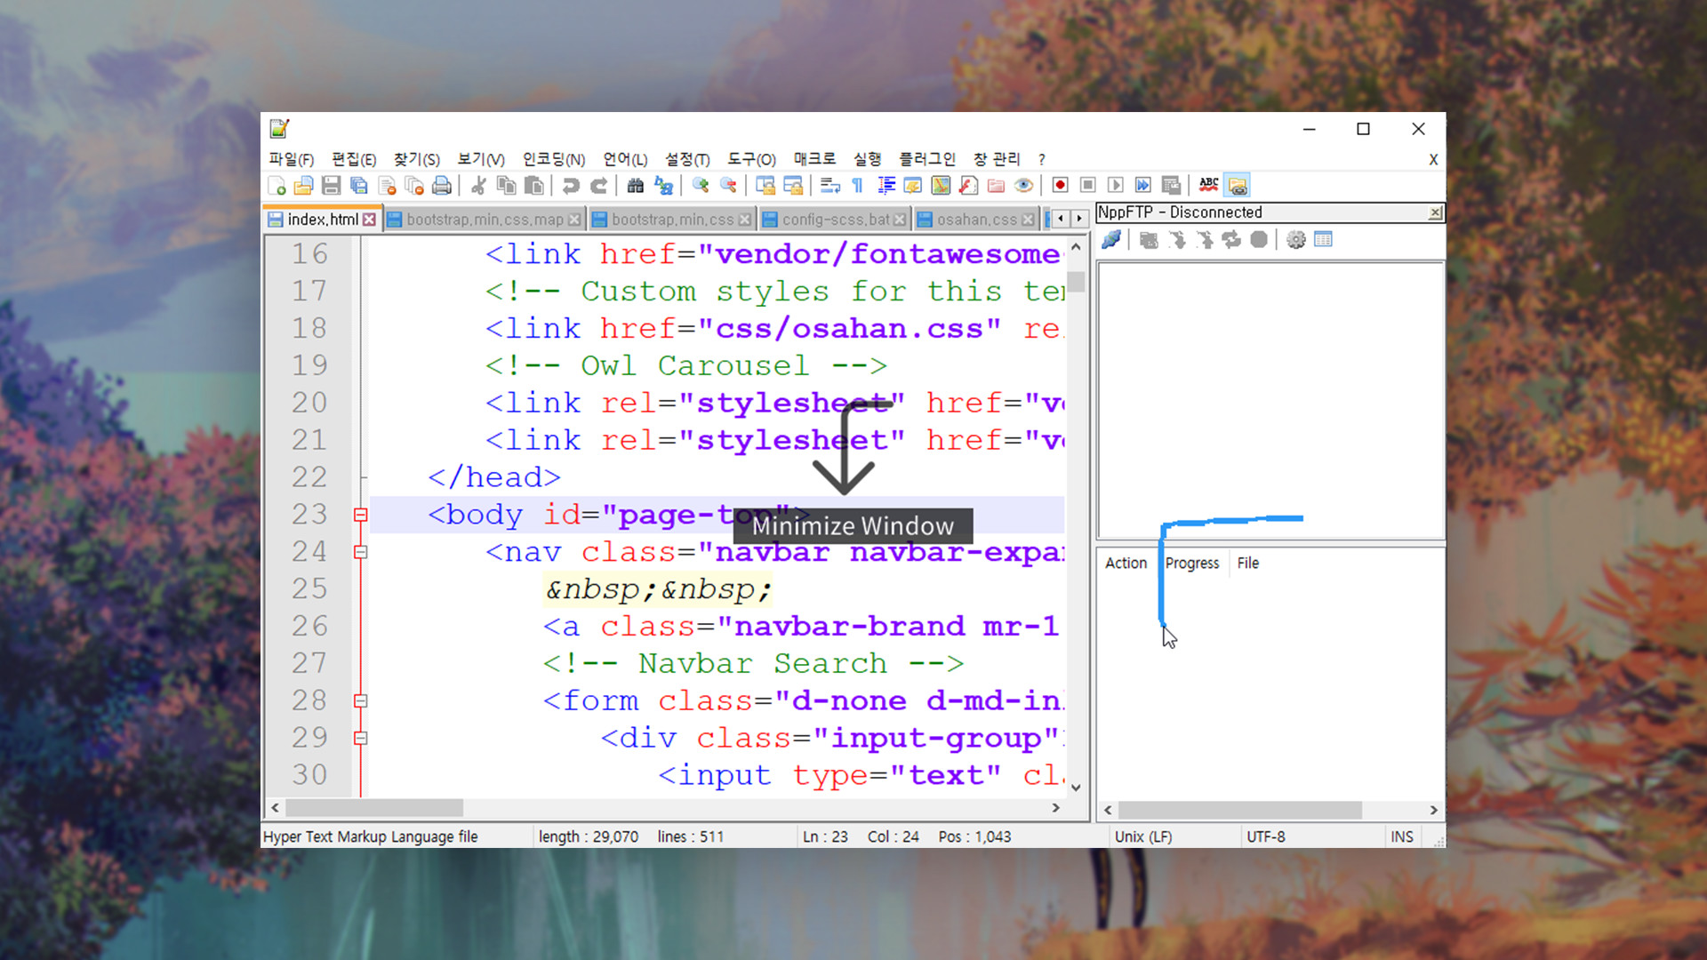Open the 플러그인 menu
1707x960 pixels.
(x=927, y=159)
